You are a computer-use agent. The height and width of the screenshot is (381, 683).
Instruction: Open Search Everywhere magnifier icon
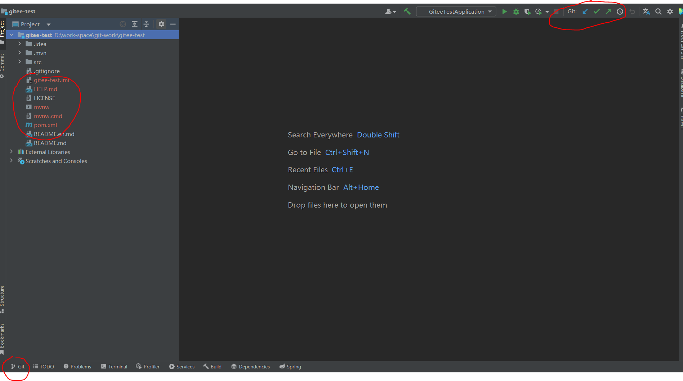658,12
